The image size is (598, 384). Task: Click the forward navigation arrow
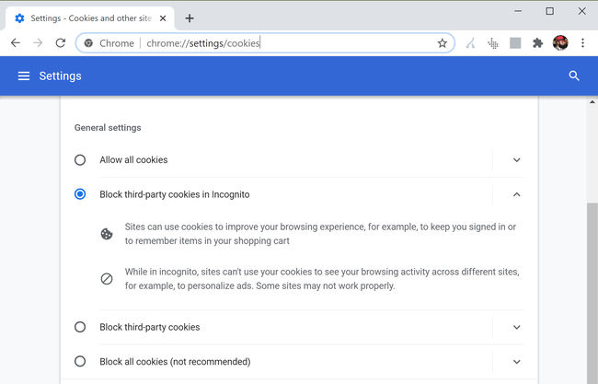[38, 42]
